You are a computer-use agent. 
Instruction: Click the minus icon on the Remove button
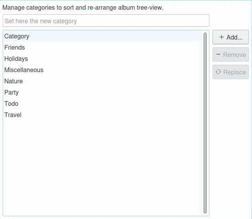(x=218, y=55)
